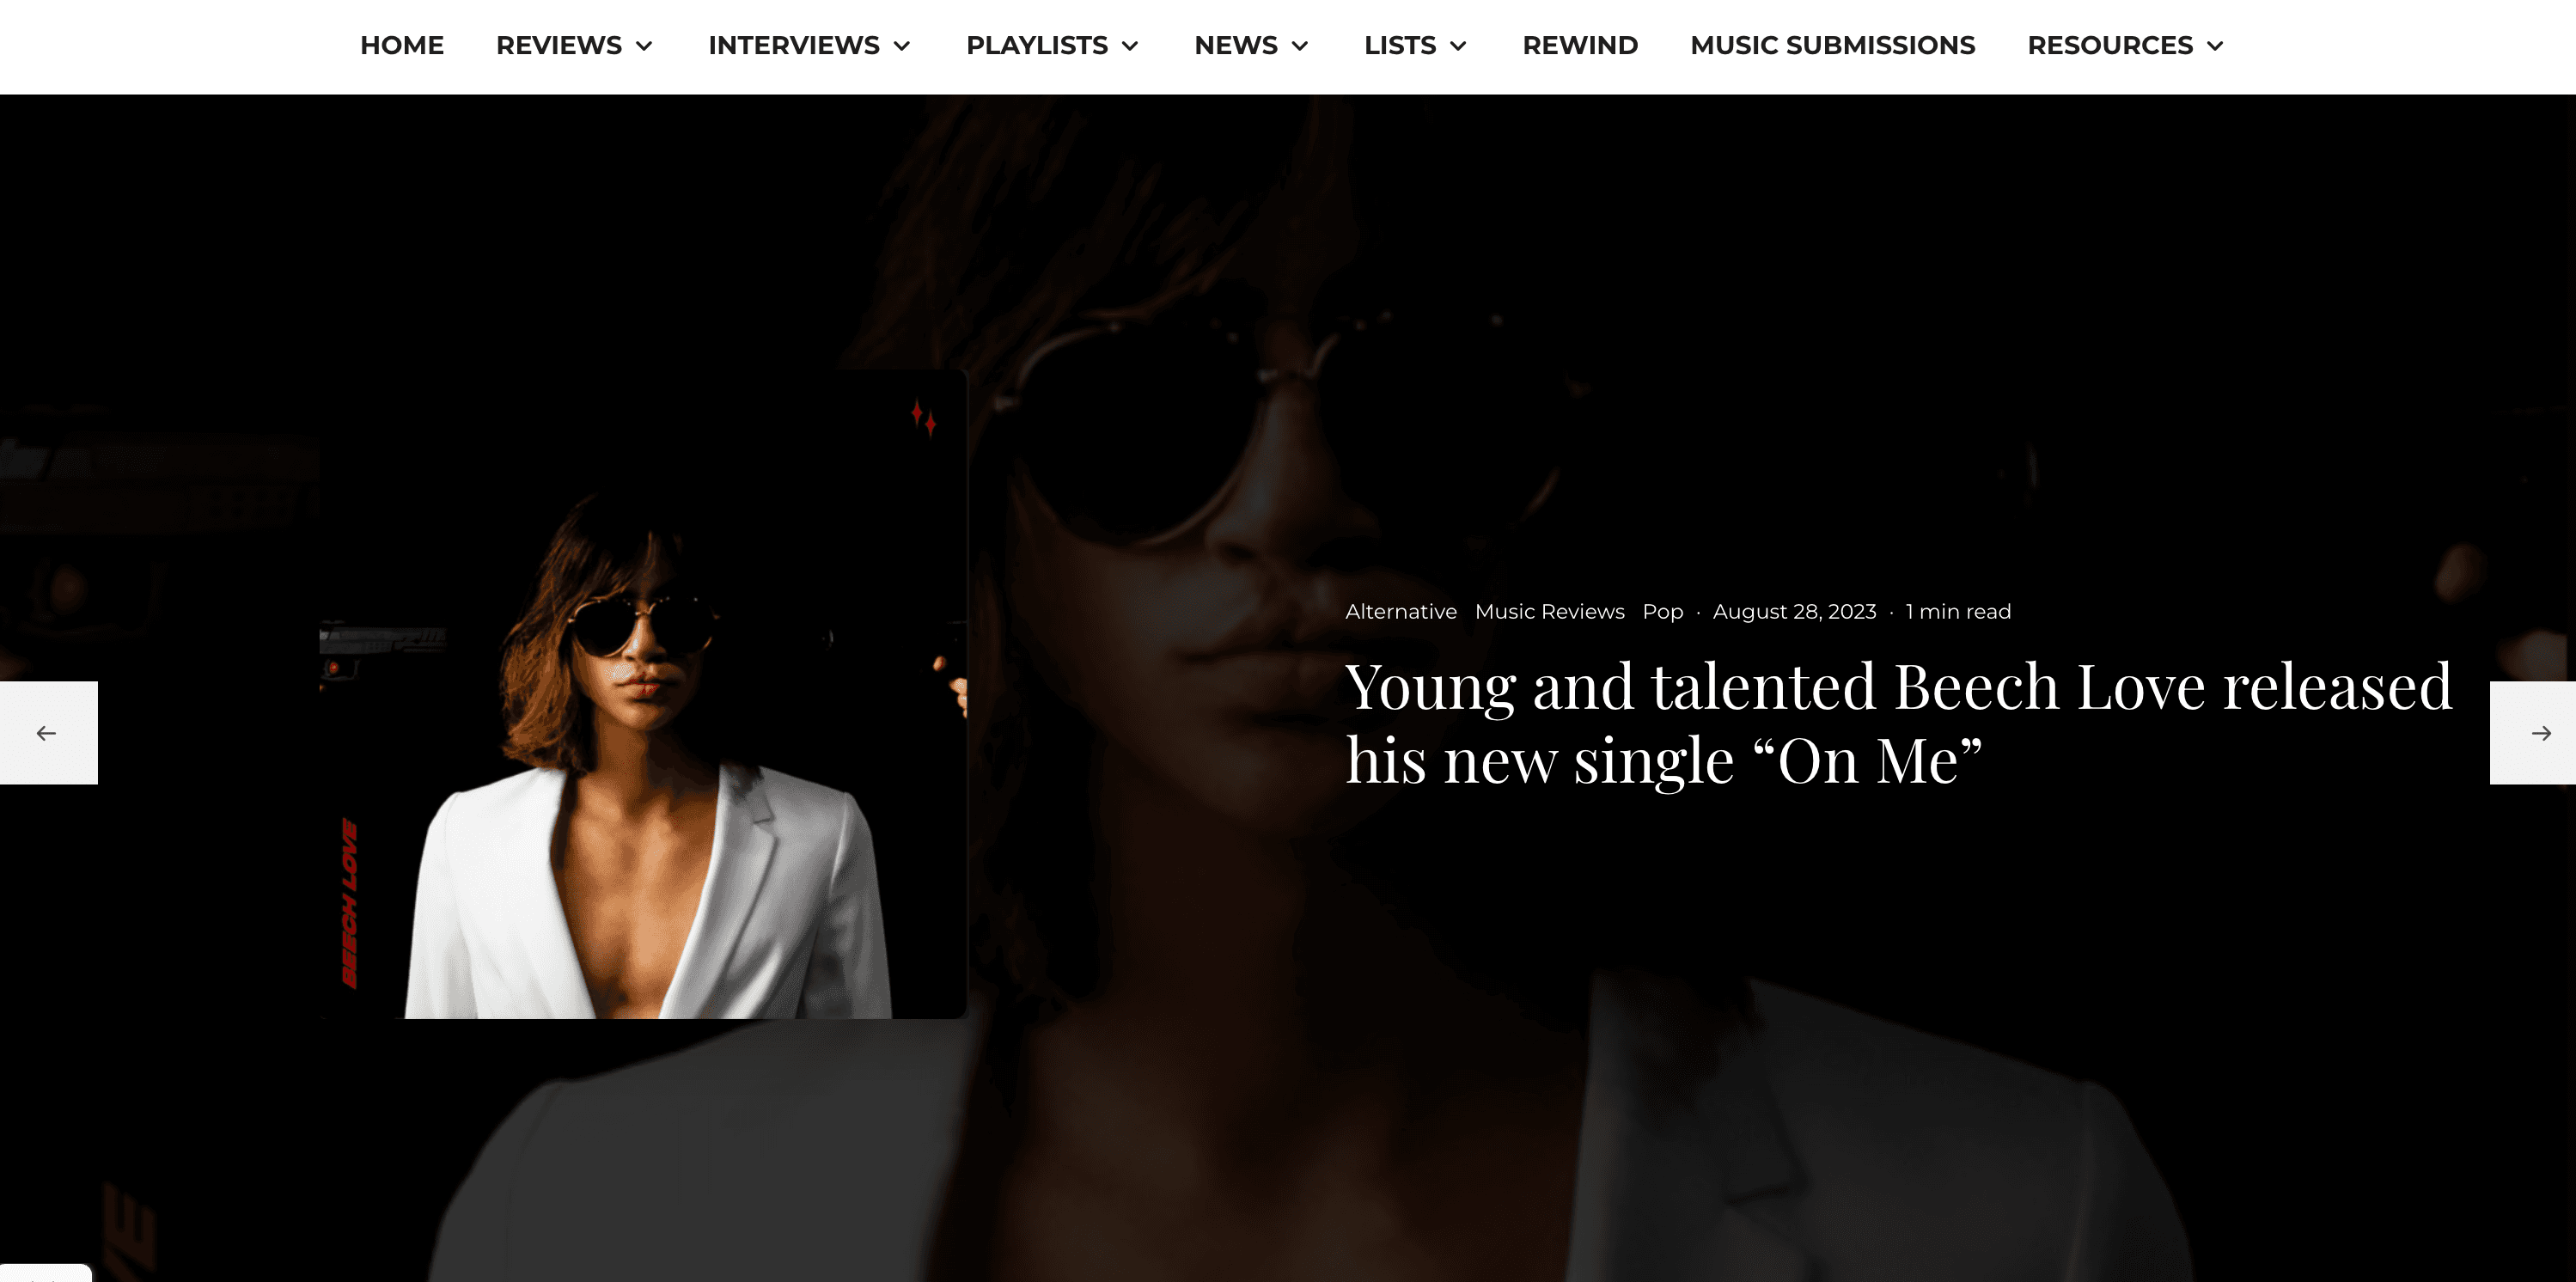Open the Resources menu item
2576x1282 pixels.
[2110, 45]
